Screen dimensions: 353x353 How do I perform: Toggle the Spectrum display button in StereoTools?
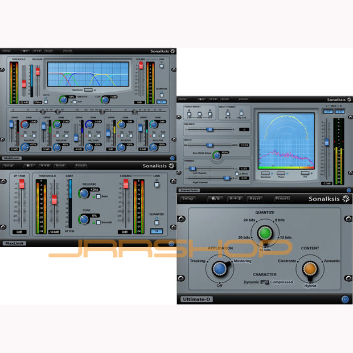point(265,173)
